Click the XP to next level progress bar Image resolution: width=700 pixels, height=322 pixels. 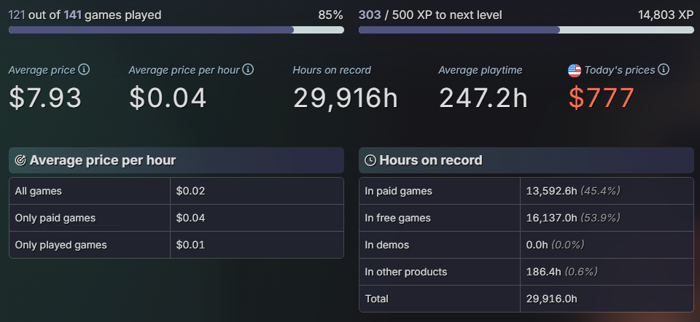[526, 30]
